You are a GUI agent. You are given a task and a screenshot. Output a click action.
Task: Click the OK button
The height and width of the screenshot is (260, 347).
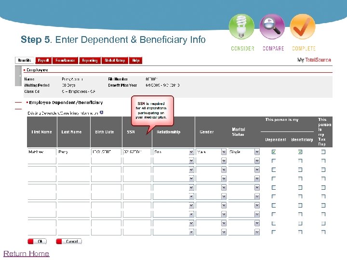click(37, 241)
